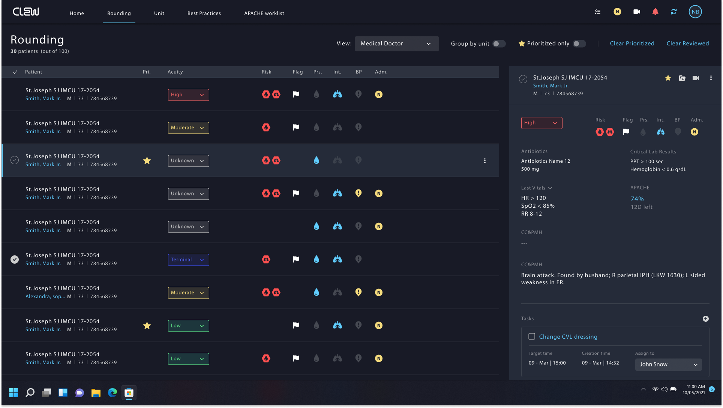Click the star icon in patient detail panel
This screenshot has width=723, height=408.
tap(668, 78)
